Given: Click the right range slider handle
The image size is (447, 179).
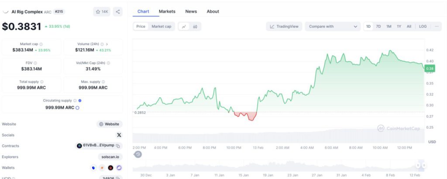Looking at the screenshot, I should [424, 166].
